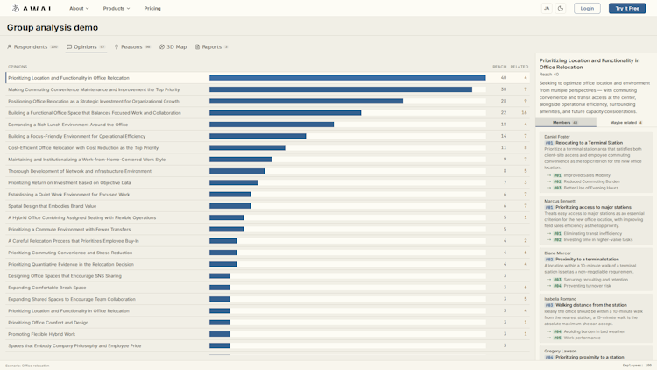Screen dimensions: 657x370
Task: Click the Opinions tab speech bubble icon
Action: click(x=69, y=47)
